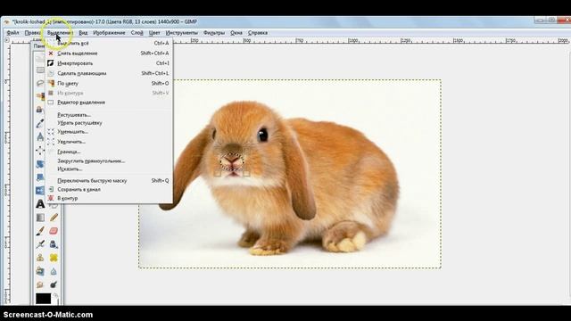Open the Справка menu
The height and width of the screenshot is (321, 571).
(258, 33)
